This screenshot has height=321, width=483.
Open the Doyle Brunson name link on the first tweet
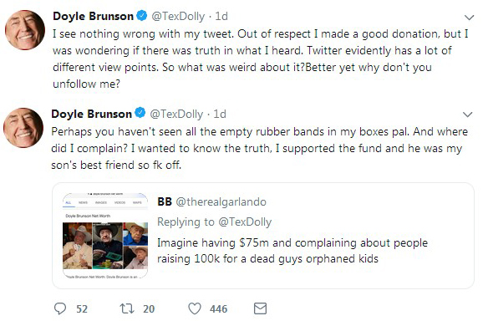point(93,16)
